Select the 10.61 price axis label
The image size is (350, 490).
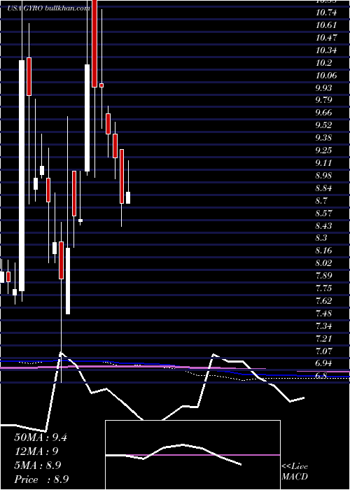click(x=327, y=25)
